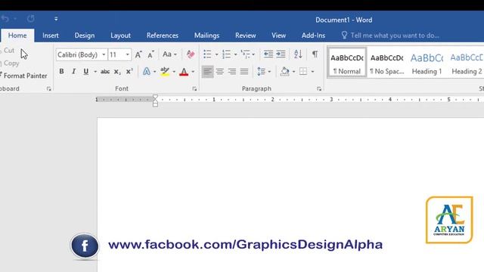Open the Mailings tab

pos(206,36)
